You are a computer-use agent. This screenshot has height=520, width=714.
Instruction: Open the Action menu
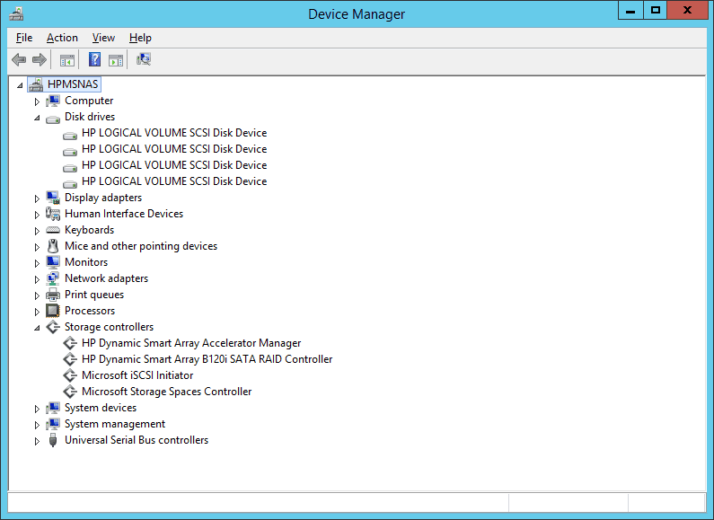click(x=62, y=38)
